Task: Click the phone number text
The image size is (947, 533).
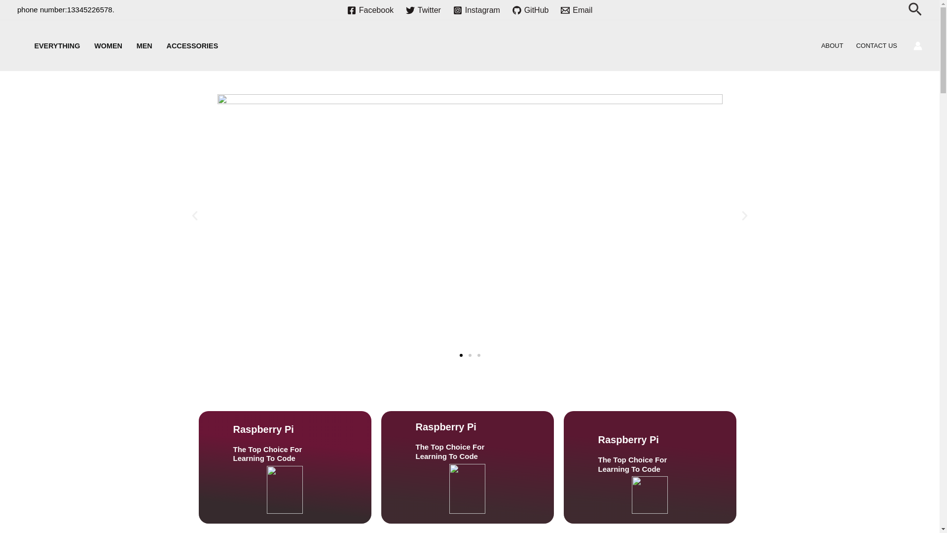Action: tap(66, 10)
